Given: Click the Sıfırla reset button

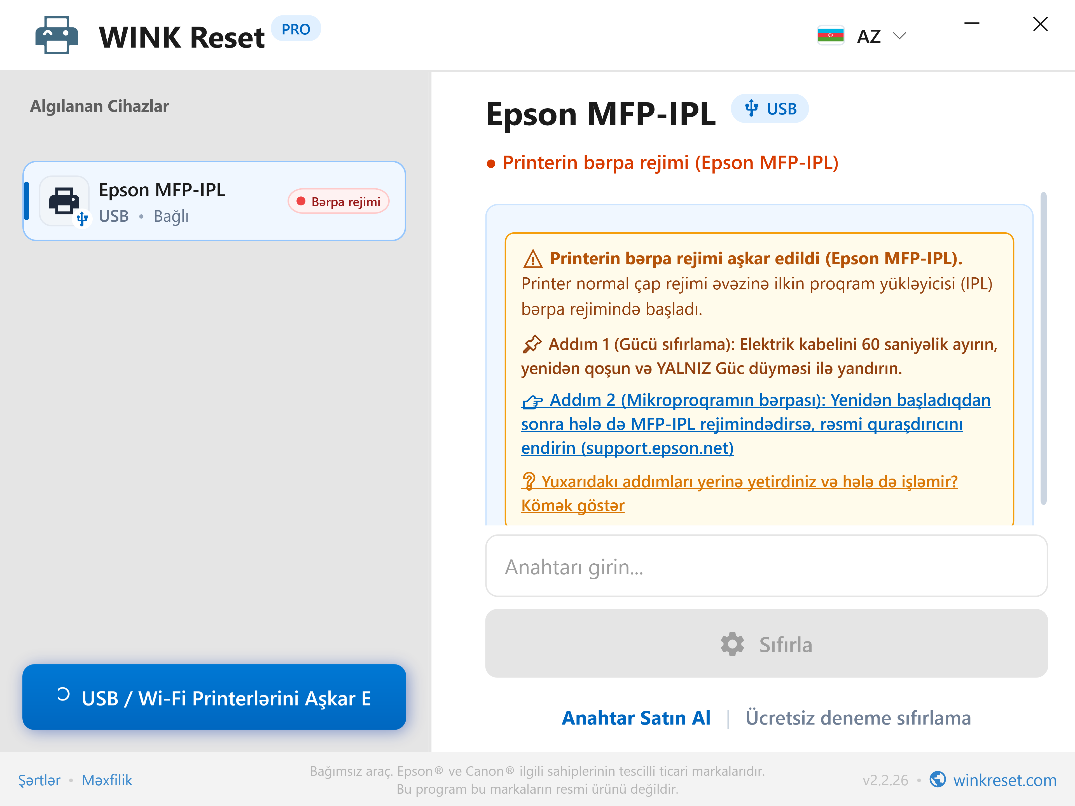Looking at the screenshot, I should coord(766,644).
